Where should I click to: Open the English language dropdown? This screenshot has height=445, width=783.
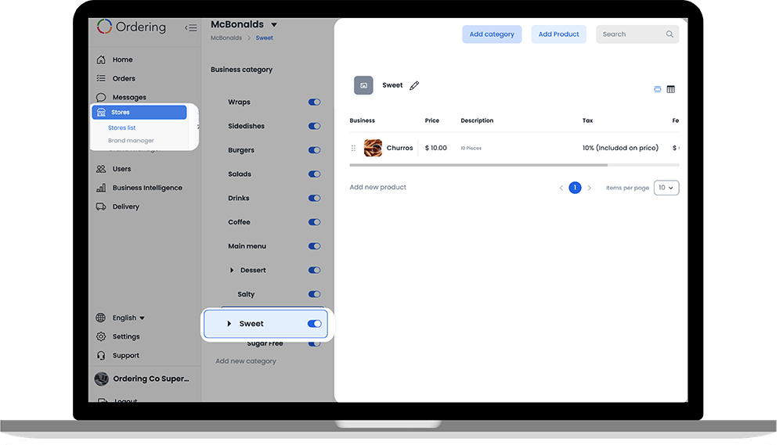coord(128,318)
